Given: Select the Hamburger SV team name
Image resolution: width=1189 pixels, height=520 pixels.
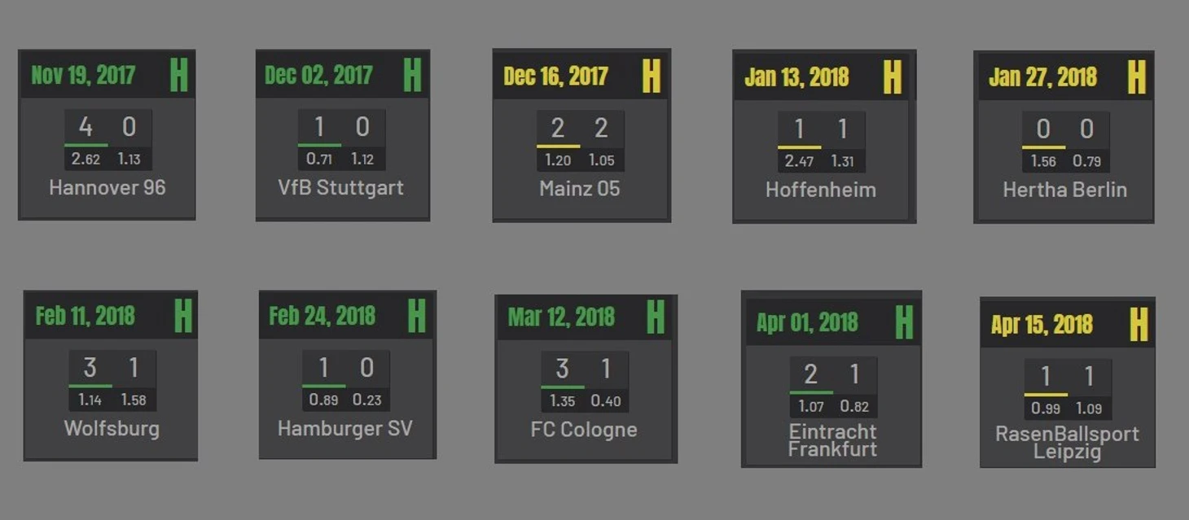Looking at the screenshot, I should coord(345,428).
